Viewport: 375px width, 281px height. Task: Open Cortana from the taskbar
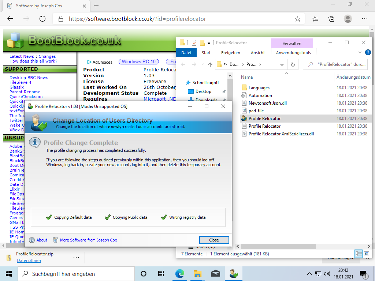click(x=144, y=274)
